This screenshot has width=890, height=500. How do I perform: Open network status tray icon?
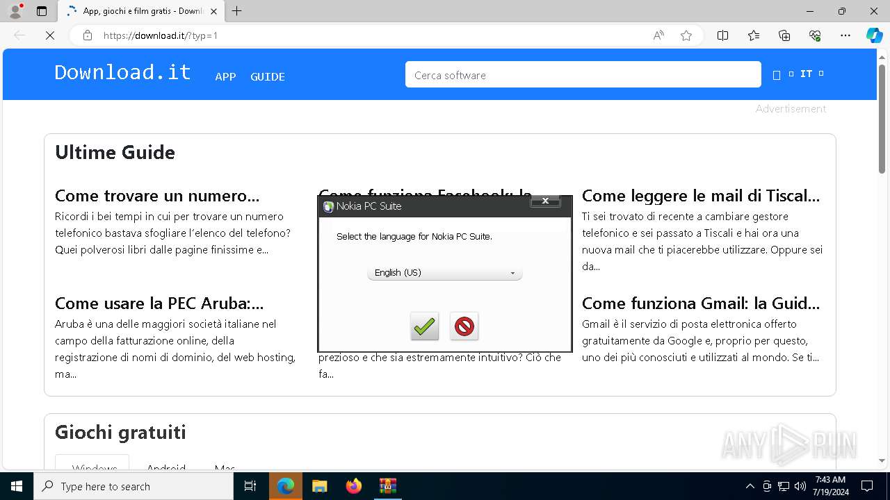(x=784, y=486)
